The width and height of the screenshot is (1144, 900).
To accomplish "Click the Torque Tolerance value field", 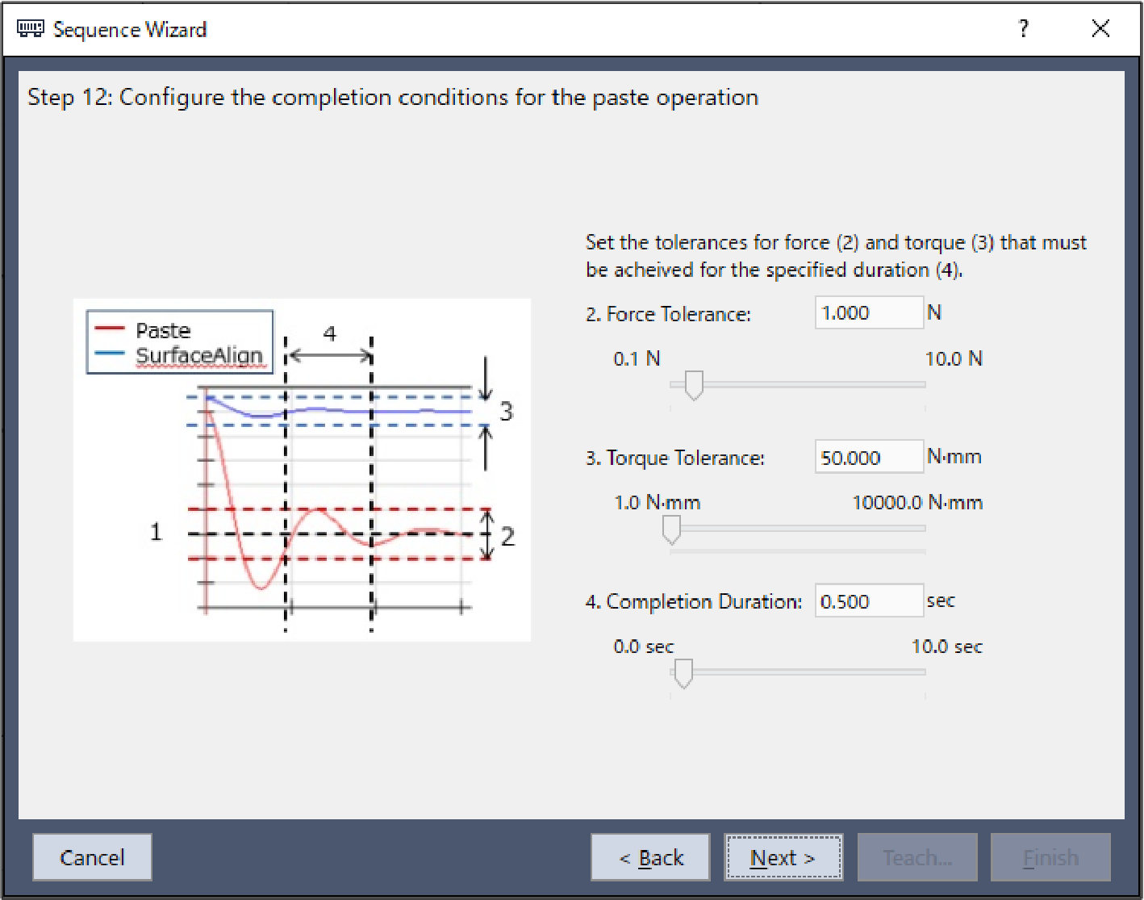I will pos(868,457).
